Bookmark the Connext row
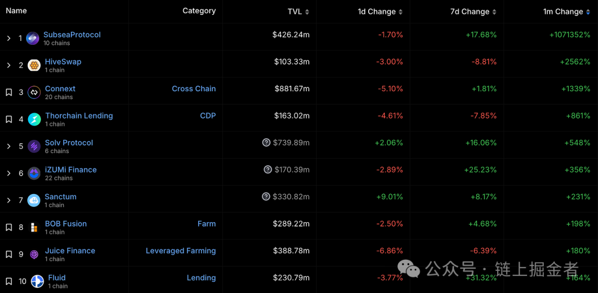Viewport: 598px width, 293px height. 9,92
